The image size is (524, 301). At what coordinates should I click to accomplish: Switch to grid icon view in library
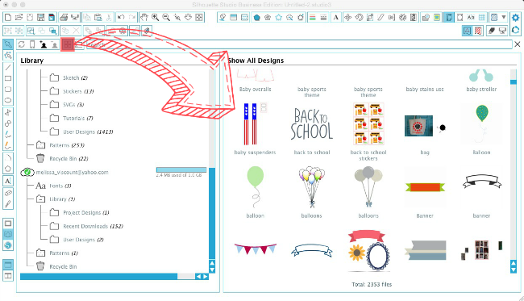pos(68,44)
